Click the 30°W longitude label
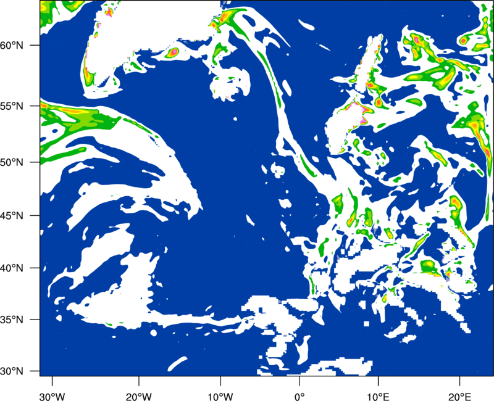The height and width of the screenshot is (401, 494). 52,397
